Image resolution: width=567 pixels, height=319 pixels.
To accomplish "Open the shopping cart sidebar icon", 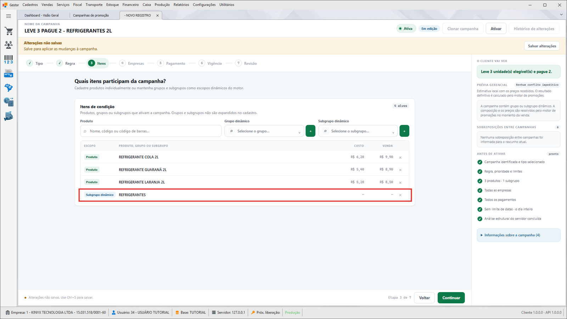I will (x=9, y=31).
